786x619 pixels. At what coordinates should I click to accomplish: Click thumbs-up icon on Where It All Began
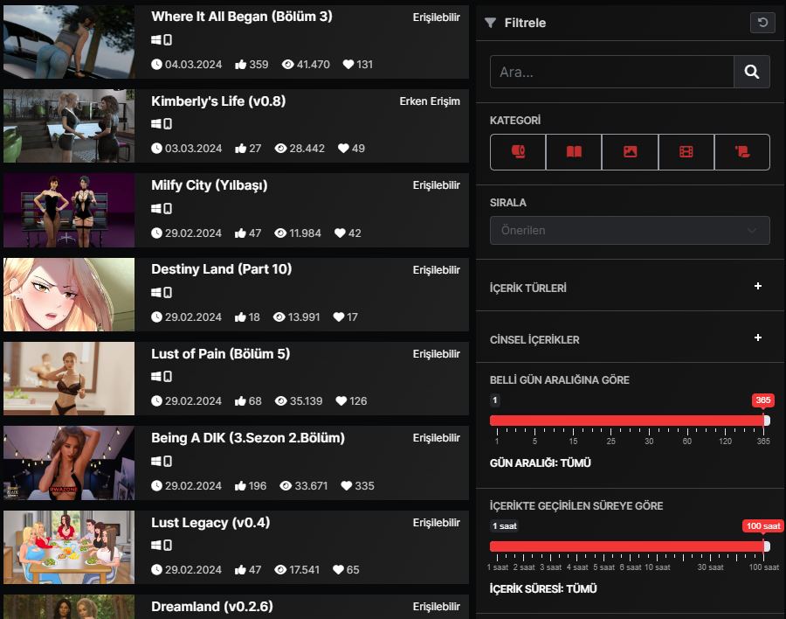point(241,64)
